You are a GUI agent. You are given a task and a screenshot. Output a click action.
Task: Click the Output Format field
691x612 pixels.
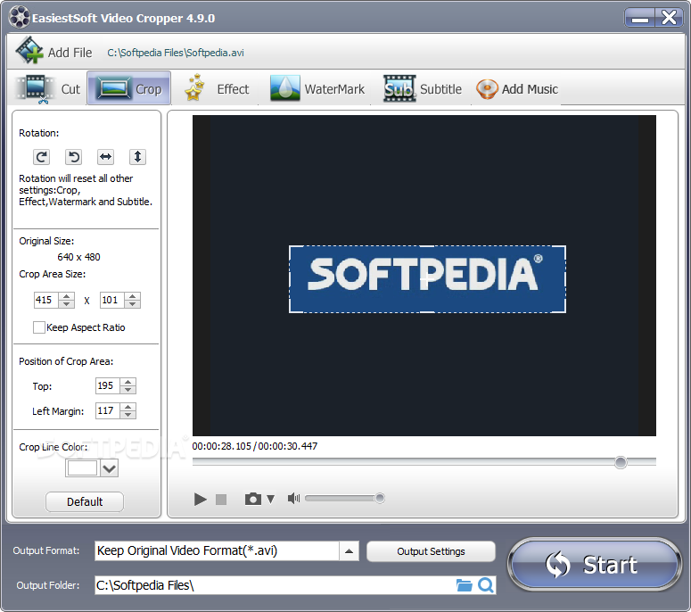click(x=217, y=550)
